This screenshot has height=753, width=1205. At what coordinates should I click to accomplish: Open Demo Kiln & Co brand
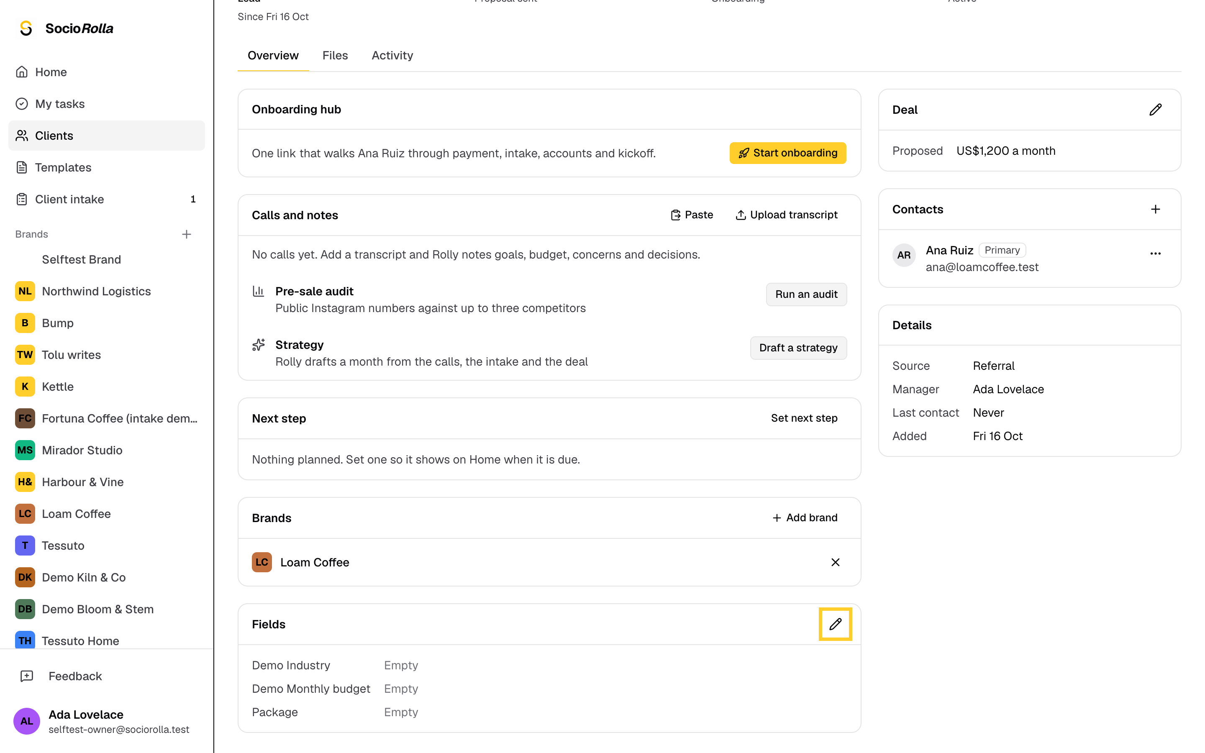107,577
